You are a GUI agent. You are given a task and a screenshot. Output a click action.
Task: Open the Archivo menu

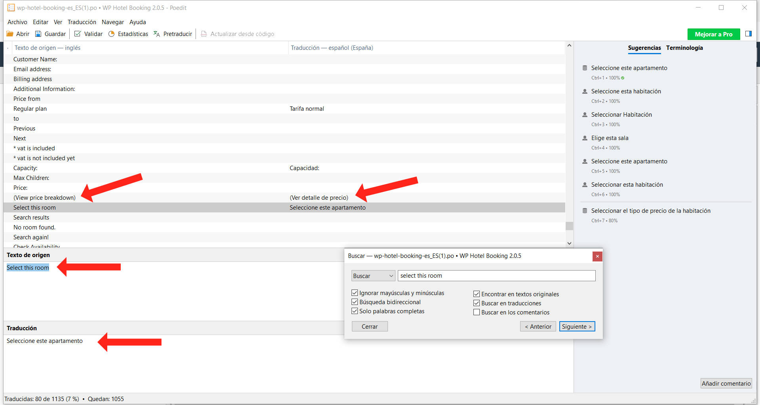click(x=17, y=22)
